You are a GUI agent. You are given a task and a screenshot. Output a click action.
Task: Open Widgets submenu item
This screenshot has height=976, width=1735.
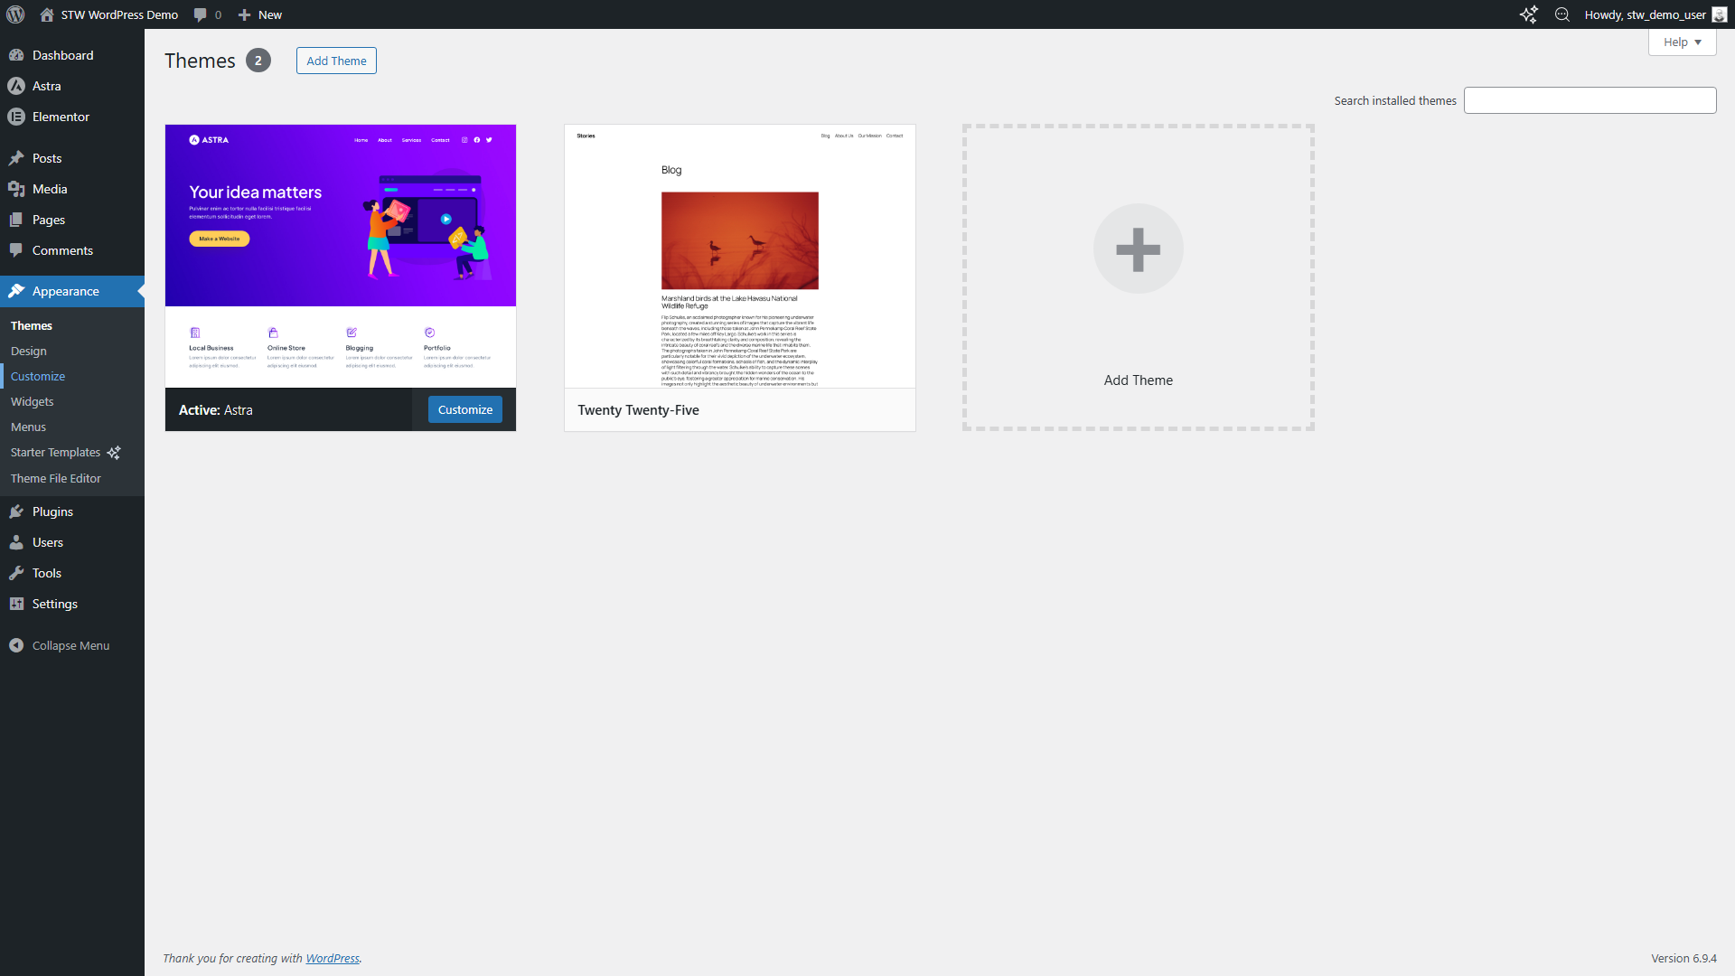pyautogui.click(x=33, y=401)
